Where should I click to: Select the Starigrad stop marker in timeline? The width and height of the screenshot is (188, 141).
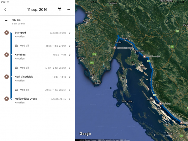[6, 33]
